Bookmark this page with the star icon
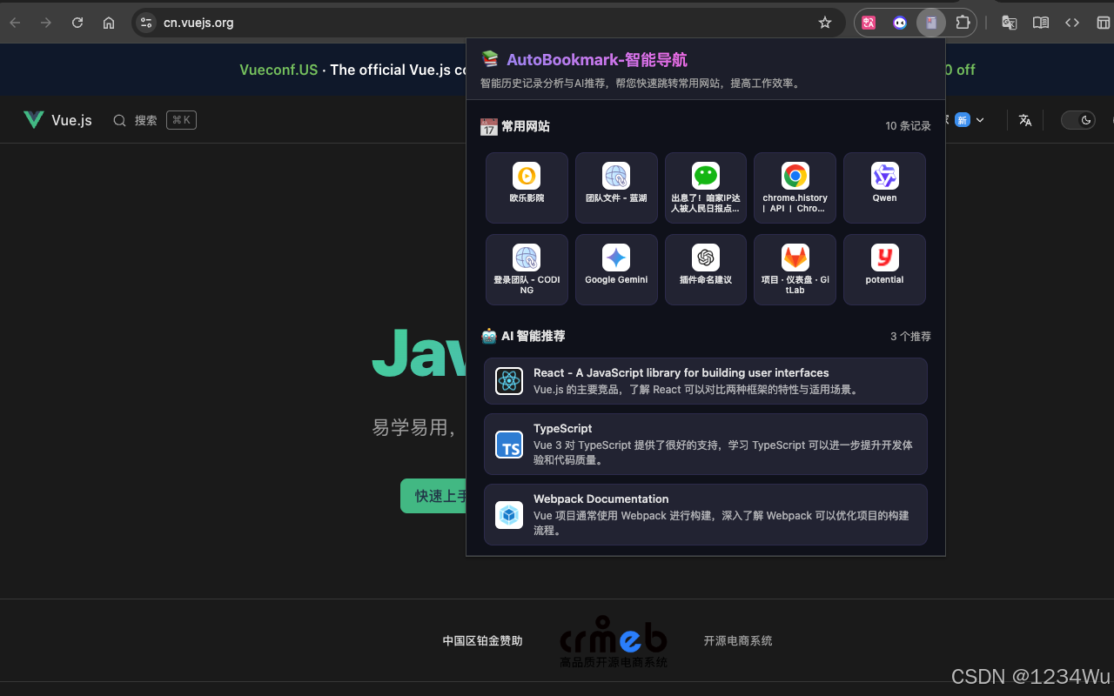This screenshot has height=696, width=1114. tap(825, 23)
